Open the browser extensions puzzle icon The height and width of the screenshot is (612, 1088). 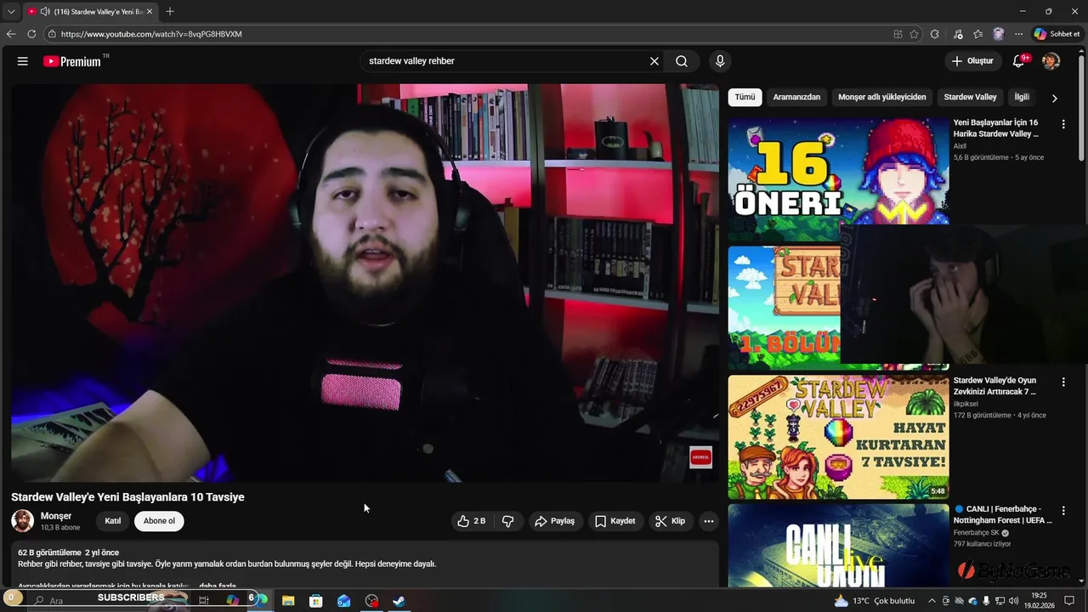935,34
